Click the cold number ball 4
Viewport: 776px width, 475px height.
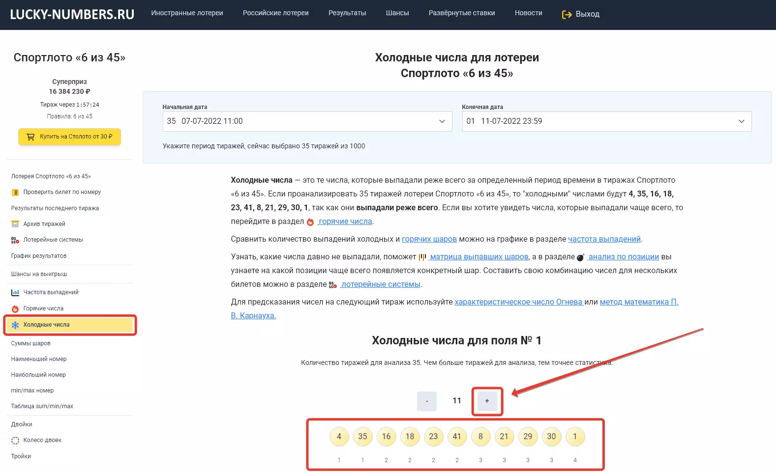point(339,437)
